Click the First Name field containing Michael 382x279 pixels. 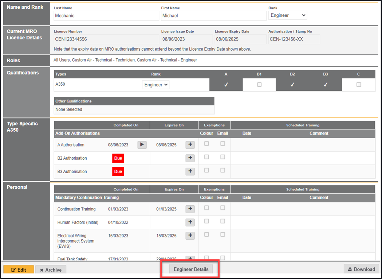[x=213, y=16]
